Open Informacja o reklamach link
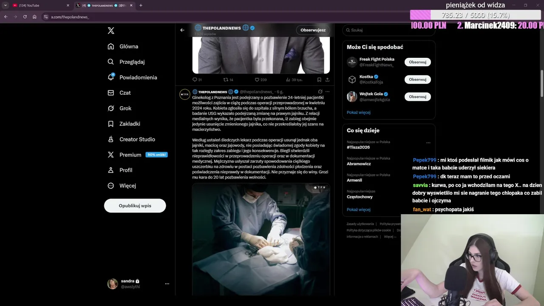 coord(362,237)
